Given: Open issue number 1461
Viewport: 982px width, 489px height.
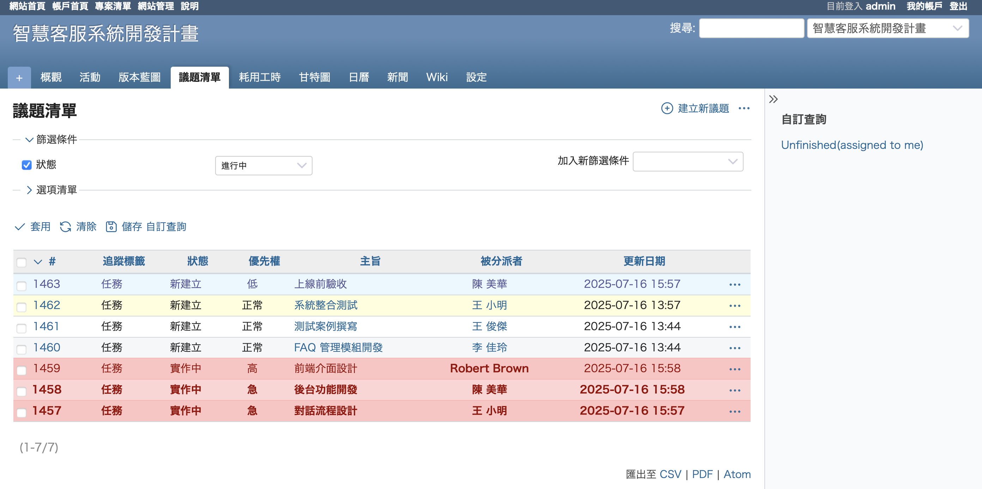Looking at the screenshot, I should [46, 326].
